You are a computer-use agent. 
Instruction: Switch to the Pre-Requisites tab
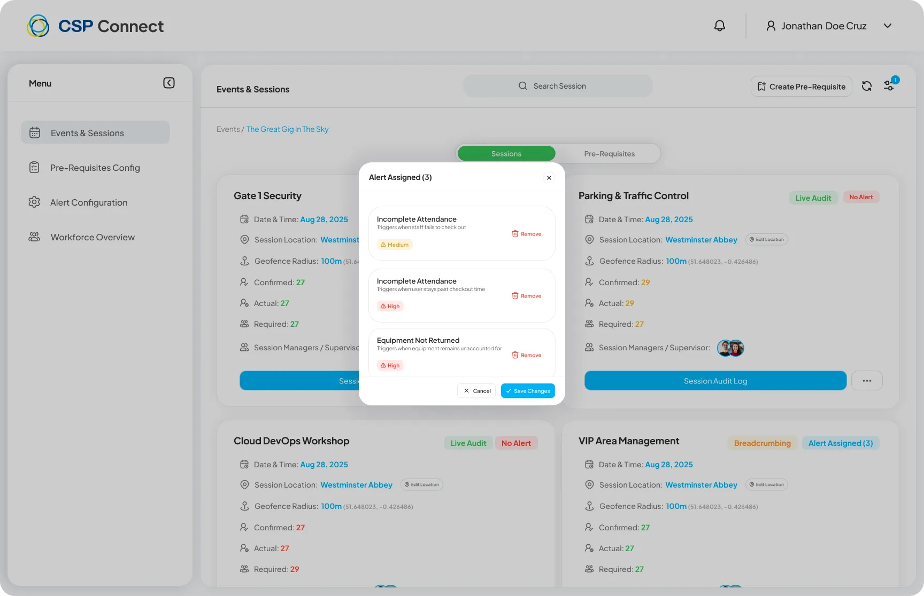[x=609, y=153]
